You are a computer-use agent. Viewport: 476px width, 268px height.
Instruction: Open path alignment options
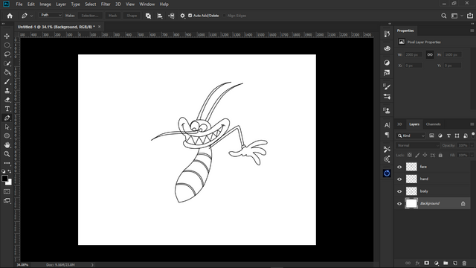point(160,16)
